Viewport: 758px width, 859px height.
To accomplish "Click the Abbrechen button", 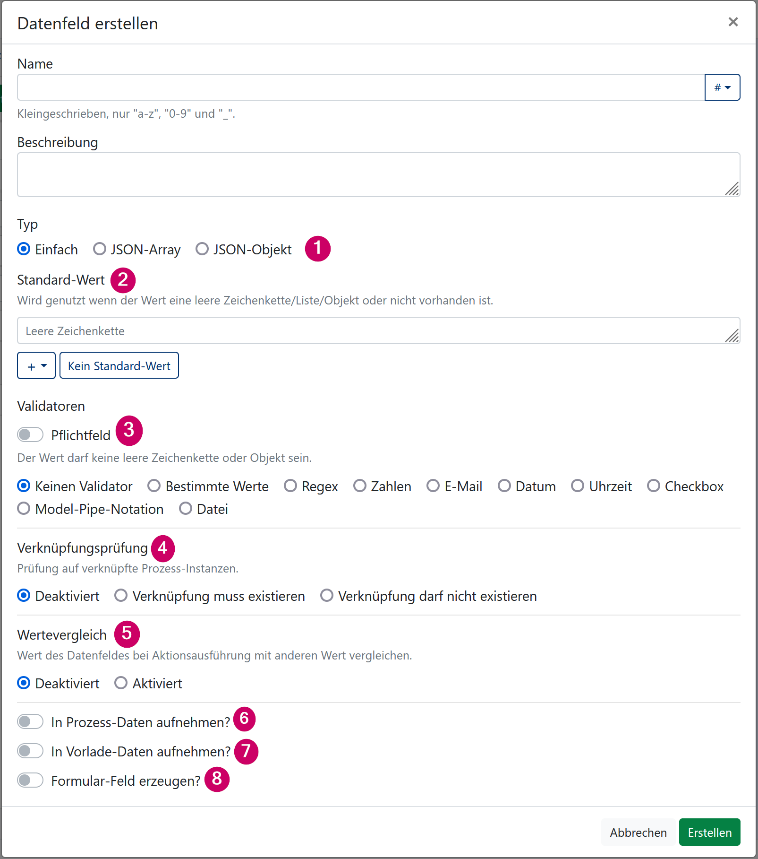I will click(x=638, y=832).
